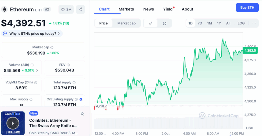Open the Markets tab
Viewport: 262px width, 136px height.
point(126,9)
